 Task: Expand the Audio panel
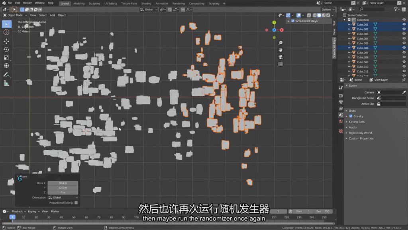[353, 127]
